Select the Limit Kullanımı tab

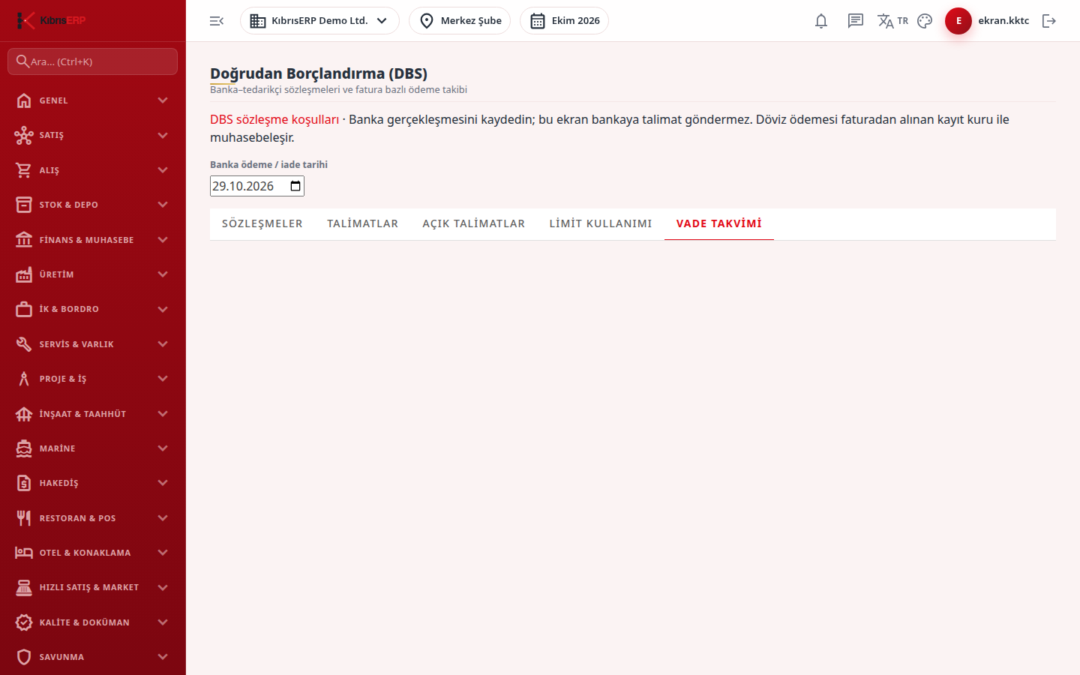coord(601,223)
